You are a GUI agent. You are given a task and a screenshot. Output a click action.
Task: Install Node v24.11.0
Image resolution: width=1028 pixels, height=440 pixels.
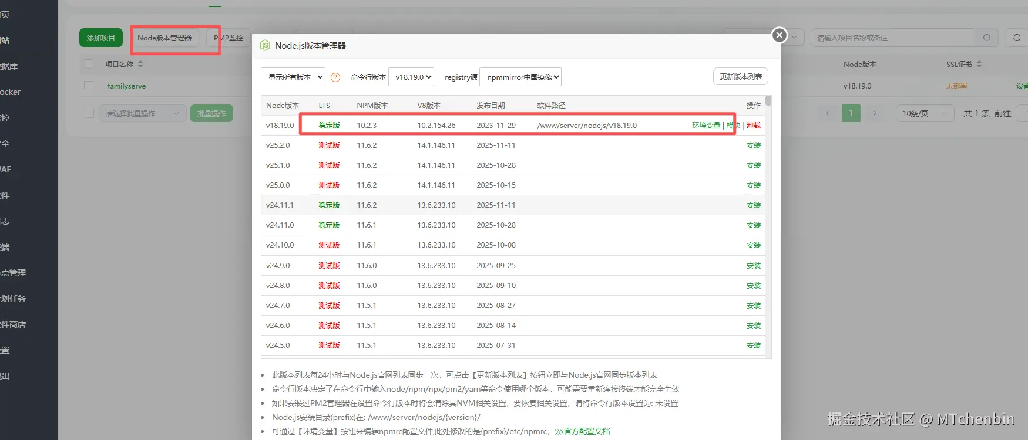754,225
